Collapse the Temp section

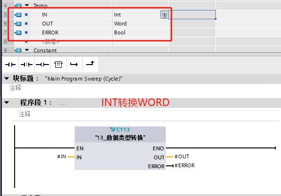[27, 5]
